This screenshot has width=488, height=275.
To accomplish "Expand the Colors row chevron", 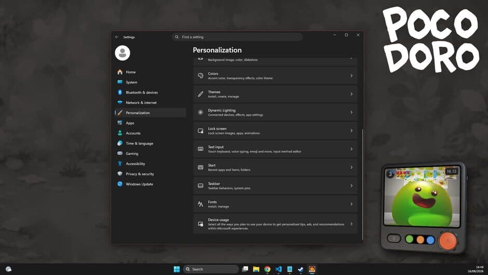I will point(351,76).
